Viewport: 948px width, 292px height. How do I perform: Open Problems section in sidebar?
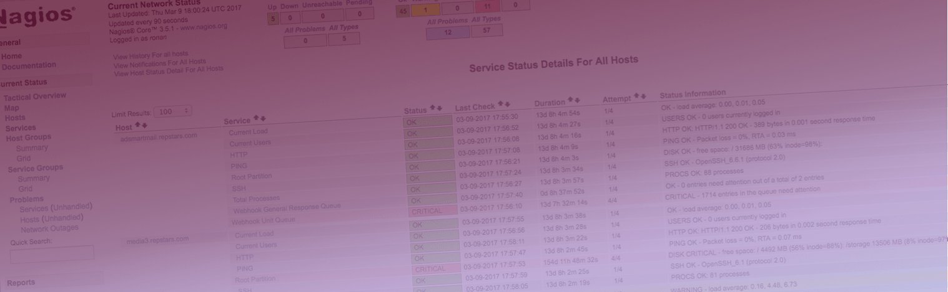(26, 199)
